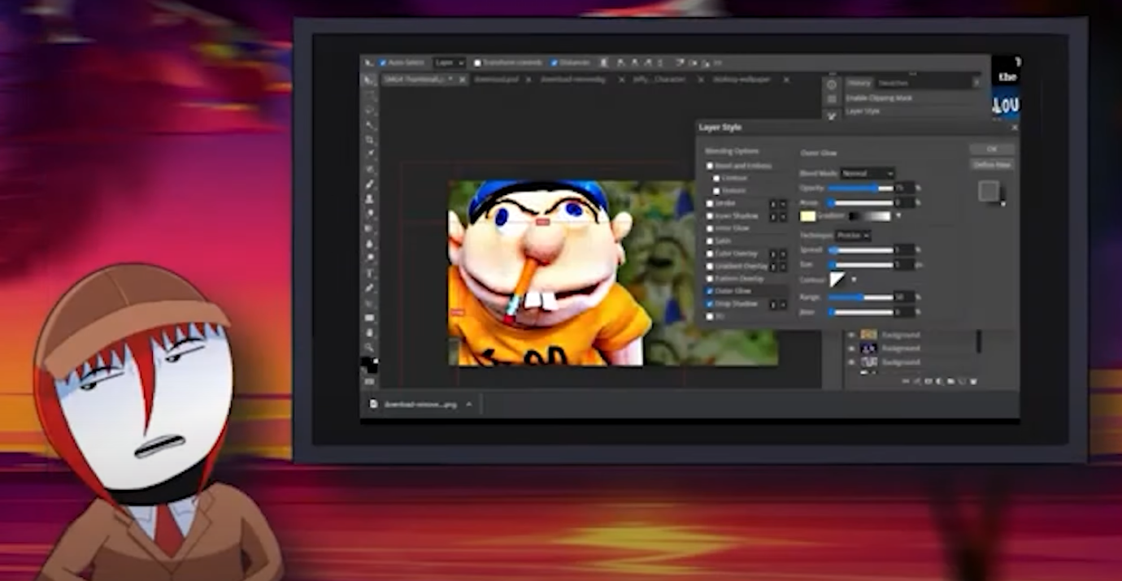This screenshot has height=581, width=1122.
Task: Open the Swatches panel tab
Action: 893,83
